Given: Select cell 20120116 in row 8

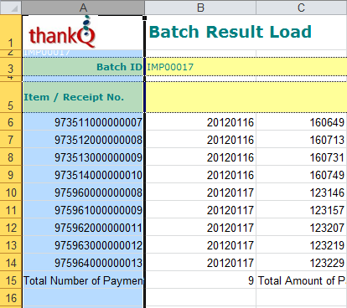Looking at the screenshot, I should pos(200,157).
